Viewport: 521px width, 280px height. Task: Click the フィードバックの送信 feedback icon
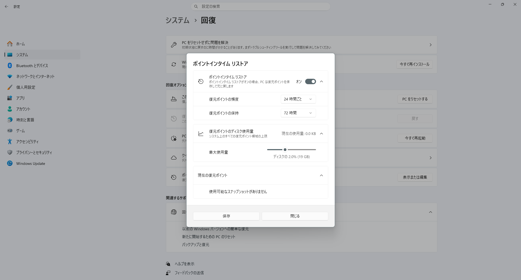(168, 273)
